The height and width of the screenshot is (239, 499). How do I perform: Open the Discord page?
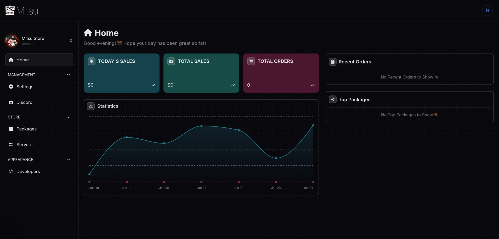click(24, 102)
